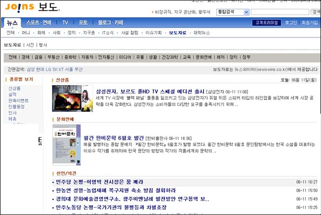Filter press releases by 전자통신
Image resolution: width=321 pixels, height=215 pixels.
tap(106, 57)
